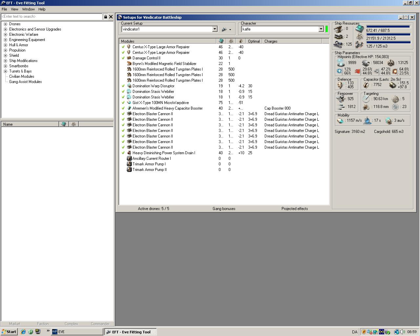The width and height of the screenshot is (420, 336).
Task: Click the Damage Control II module icon
Action: (129, 58)
